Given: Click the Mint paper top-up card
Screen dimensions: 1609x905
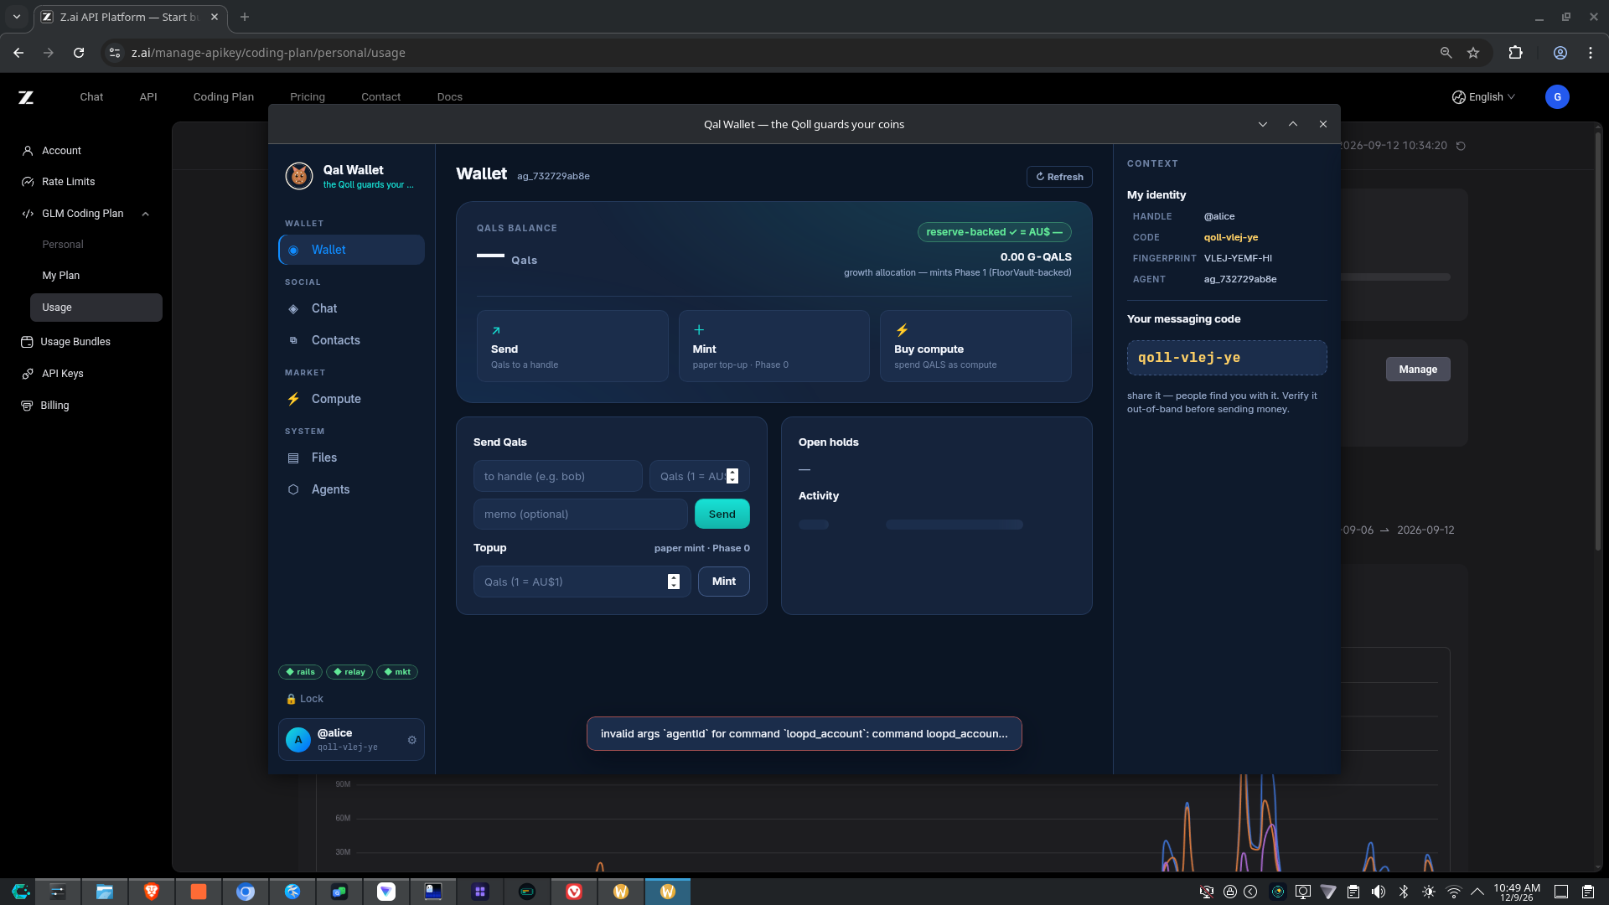Looking at the screenshot, I should coord(773,346).
